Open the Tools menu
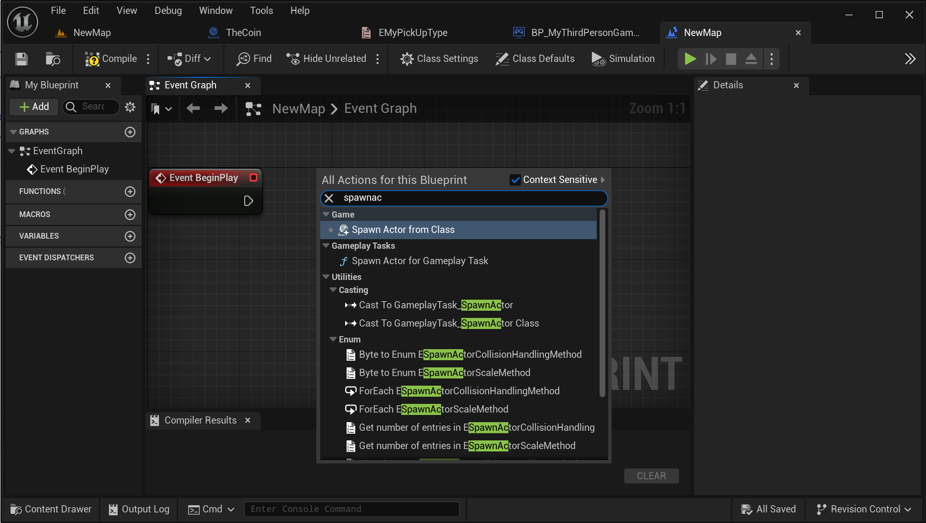This screenshot has width=926, height=523. click(x=262, y=11)
